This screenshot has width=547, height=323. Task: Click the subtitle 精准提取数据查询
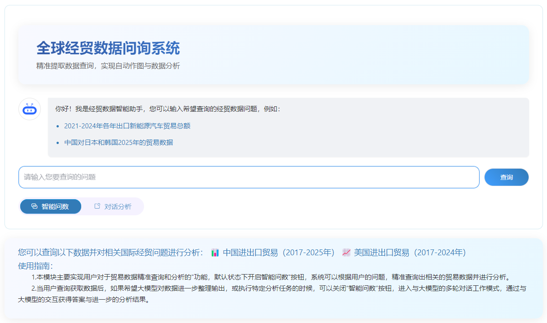108,66
